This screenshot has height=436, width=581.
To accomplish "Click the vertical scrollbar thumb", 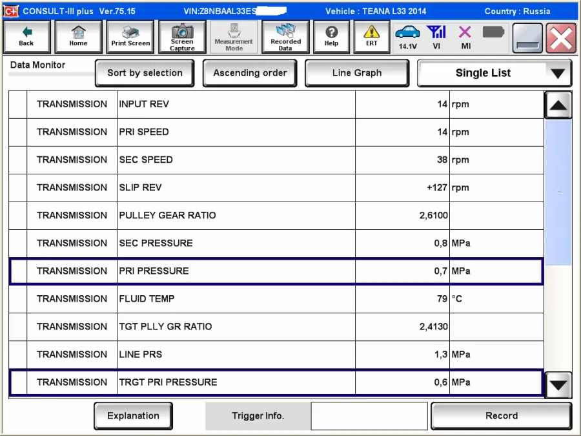I will (x=558, y=192).
